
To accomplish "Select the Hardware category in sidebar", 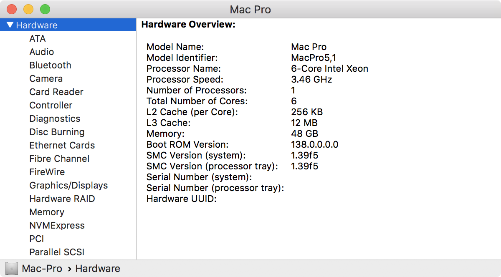I will [68, 25].
